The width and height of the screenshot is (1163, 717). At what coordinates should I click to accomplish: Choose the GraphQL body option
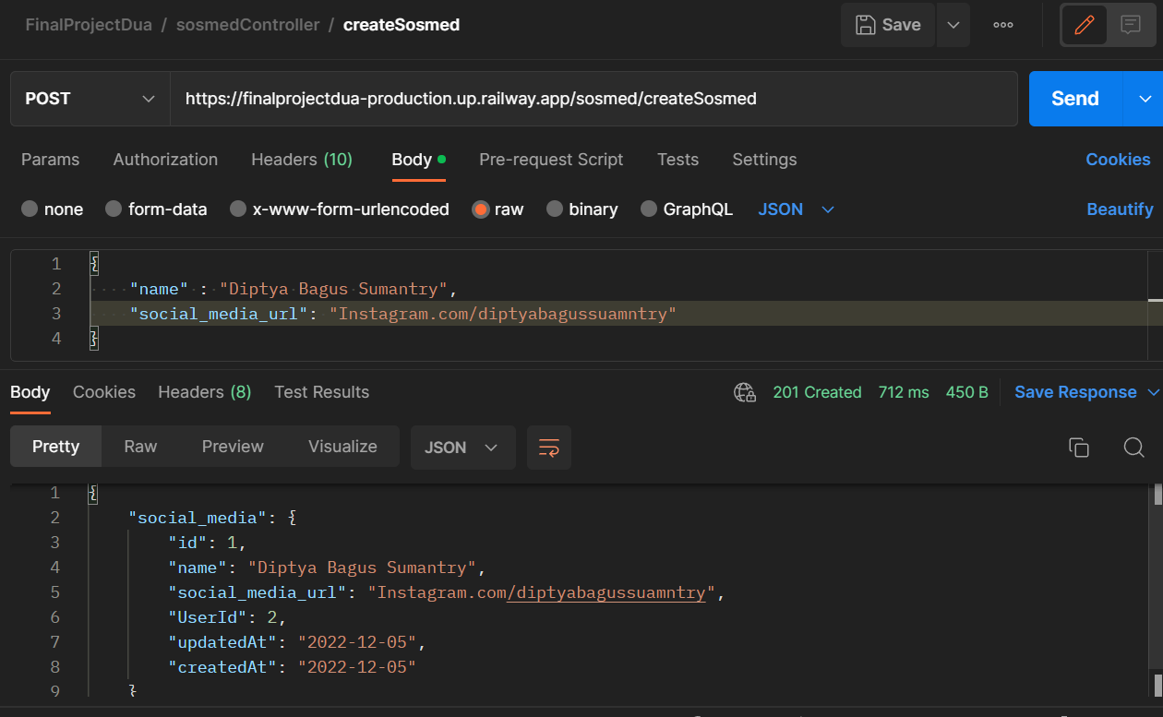coord(687,209)
